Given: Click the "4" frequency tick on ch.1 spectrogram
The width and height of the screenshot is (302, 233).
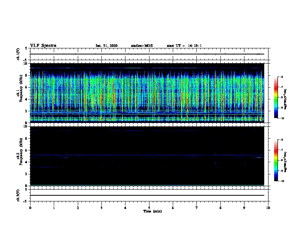Looking at the screenshot, I should [x=26, y=99].
